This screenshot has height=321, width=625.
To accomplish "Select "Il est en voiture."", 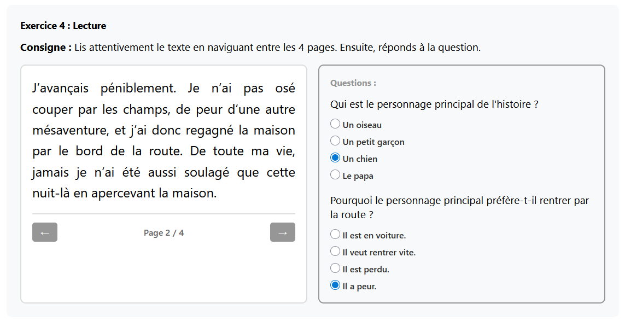I will click(334, 235).
